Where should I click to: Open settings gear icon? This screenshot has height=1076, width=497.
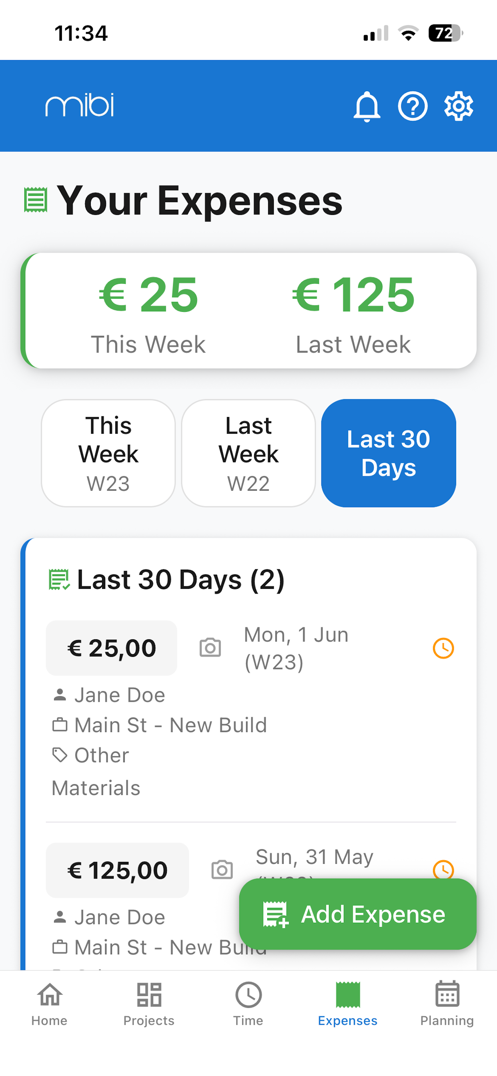coord(459,106)
